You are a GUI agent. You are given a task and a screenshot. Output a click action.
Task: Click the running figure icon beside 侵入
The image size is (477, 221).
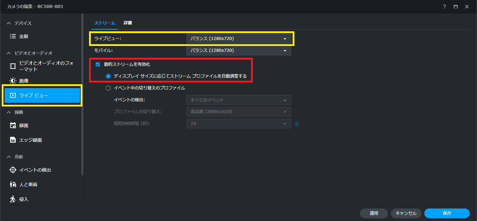click(13, 199)
